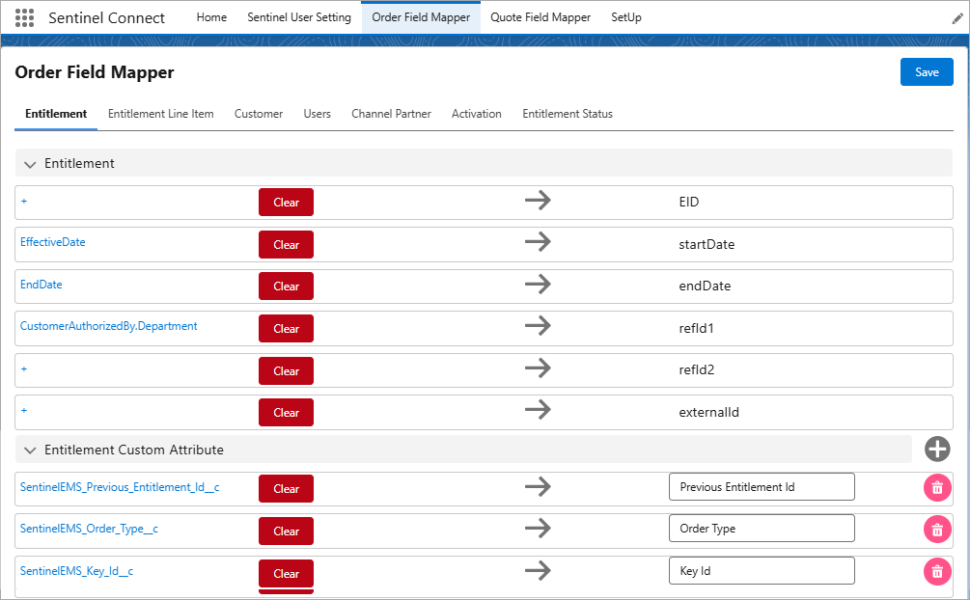
Task: Collapse the Entitlement section
Action: [30, 164]
